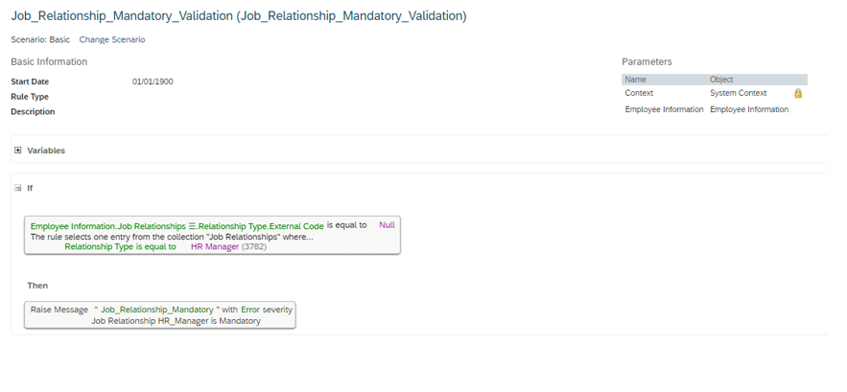The image size is (847, 392).
Task: Click the Relationship Type is equal to condition
Action: (x=121, y=246)
